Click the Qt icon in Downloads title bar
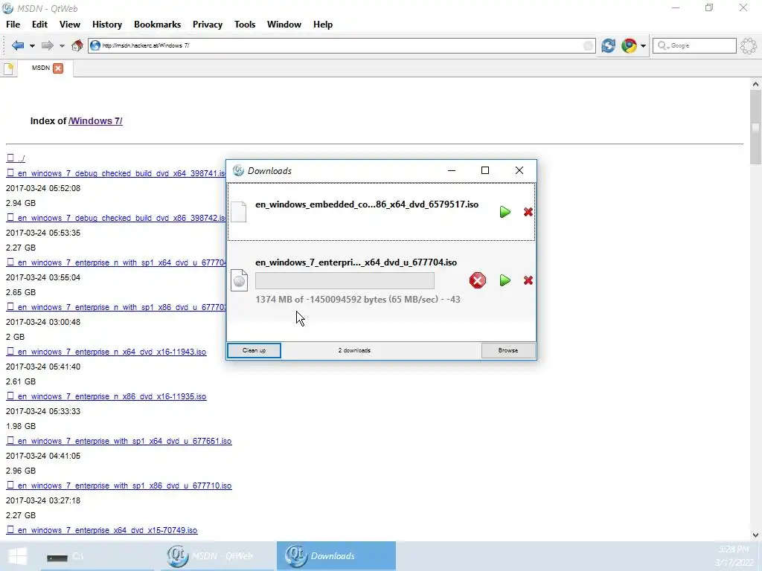 [x=238, y=170]
